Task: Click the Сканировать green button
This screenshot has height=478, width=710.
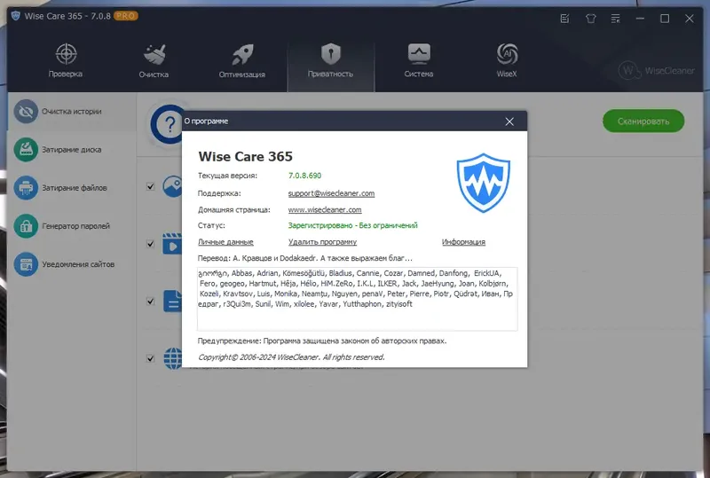Action: [643, 121]
